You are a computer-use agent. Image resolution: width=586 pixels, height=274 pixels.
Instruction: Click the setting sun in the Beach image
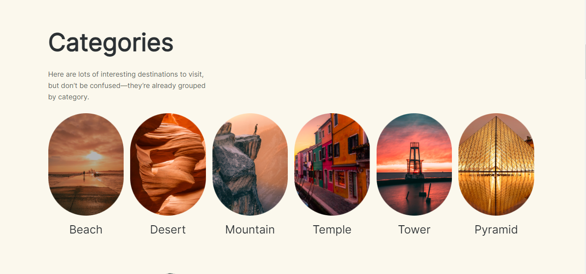[x=94, y=156]
